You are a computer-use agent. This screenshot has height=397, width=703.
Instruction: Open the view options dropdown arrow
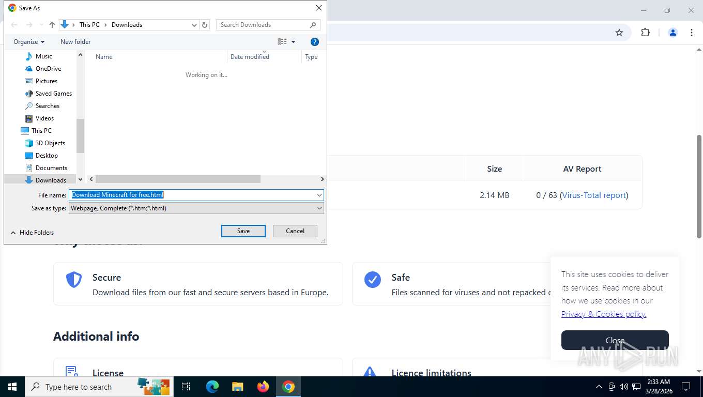click(x=293, y=42)
